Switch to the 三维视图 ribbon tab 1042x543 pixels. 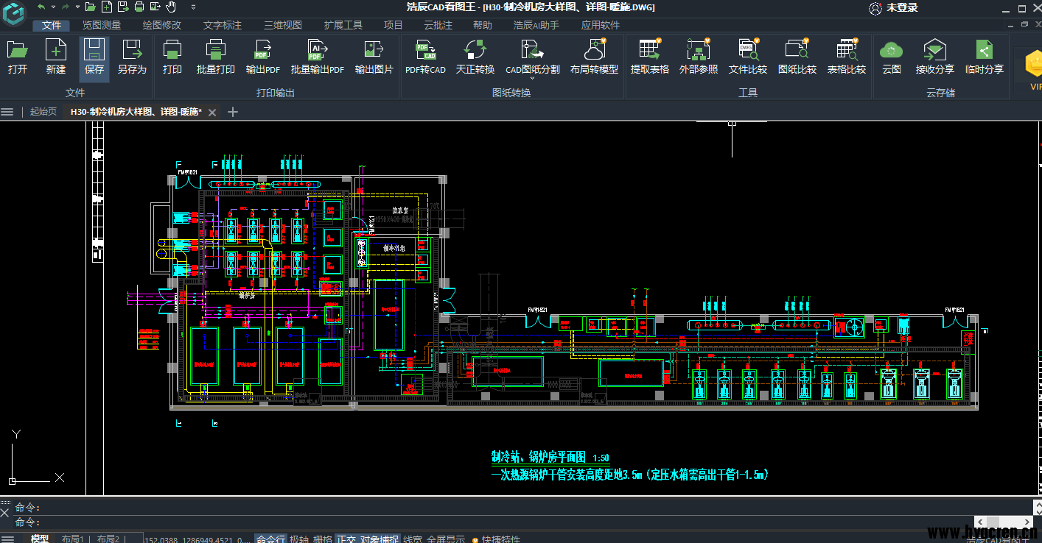(x=283, y=25)
